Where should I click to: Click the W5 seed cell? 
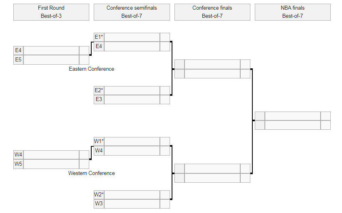(18, 164)
